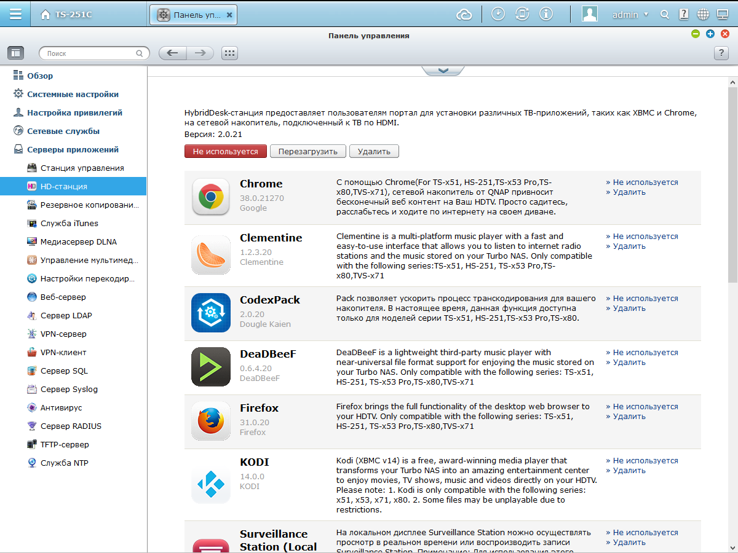Expand Системные настройки section
Screen dimensions: 738x553
coord(73,94)
